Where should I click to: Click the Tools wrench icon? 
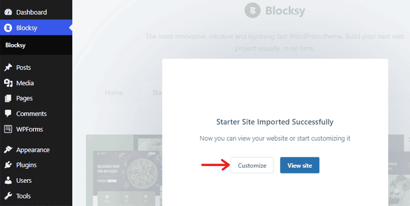(x=8, y=196)
